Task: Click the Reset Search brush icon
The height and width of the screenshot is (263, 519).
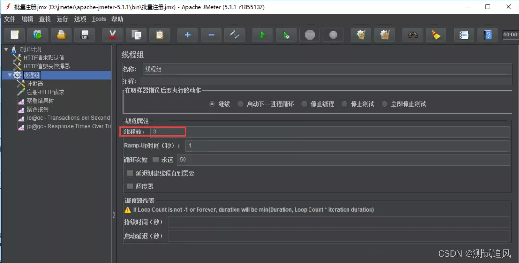Action: click(436, 35)
